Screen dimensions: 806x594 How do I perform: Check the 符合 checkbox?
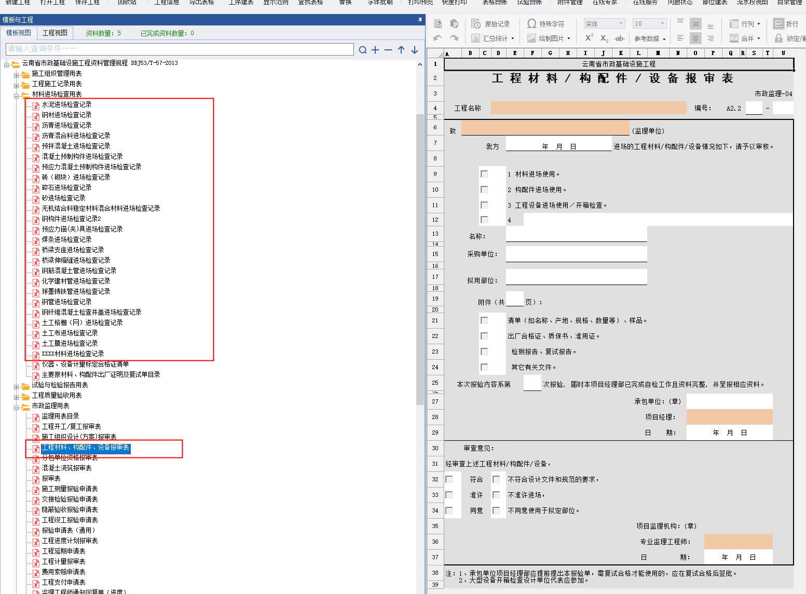click(449, 479)
